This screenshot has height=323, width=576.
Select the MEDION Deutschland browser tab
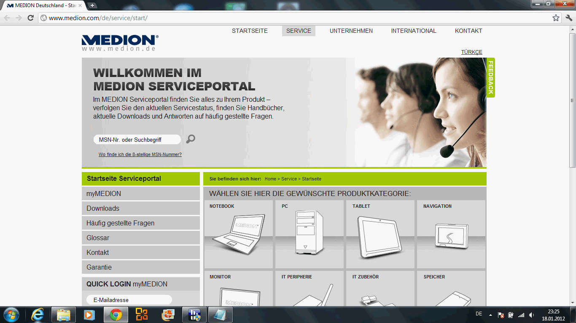click(43, 5)
